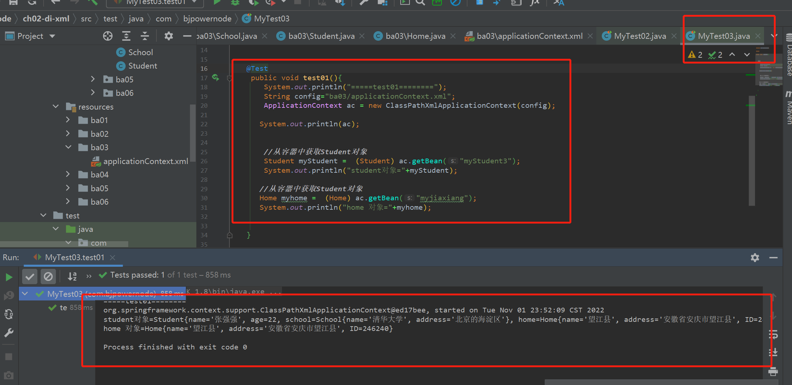Jump to previous highlighted problem
Image resolution: width=792 pixels, height=385 pixels.
pos(732,55)
